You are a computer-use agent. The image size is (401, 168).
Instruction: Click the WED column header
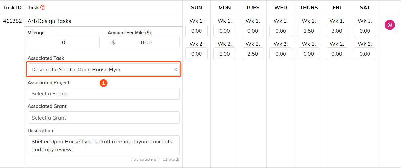pos(281,7)
